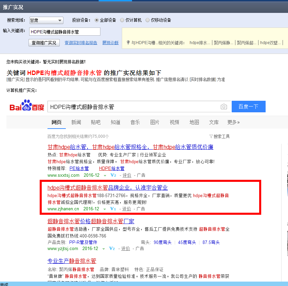Click the www.zjhanen.cn URL text
This screenshot has width=288, height=286.
pos(63,209)
